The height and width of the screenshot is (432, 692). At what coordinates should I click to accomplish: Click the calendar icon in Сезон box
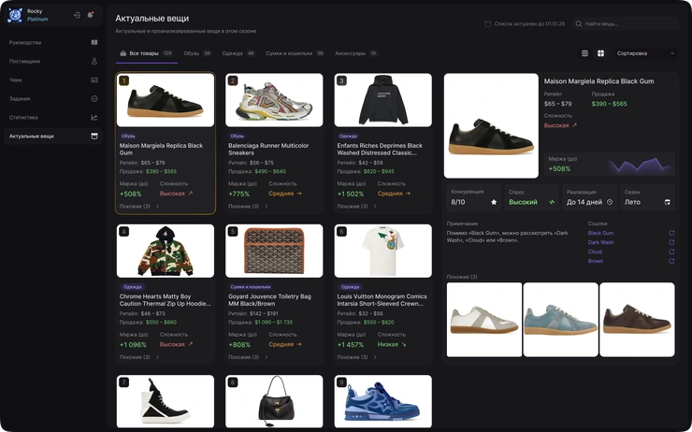(668, 202)
